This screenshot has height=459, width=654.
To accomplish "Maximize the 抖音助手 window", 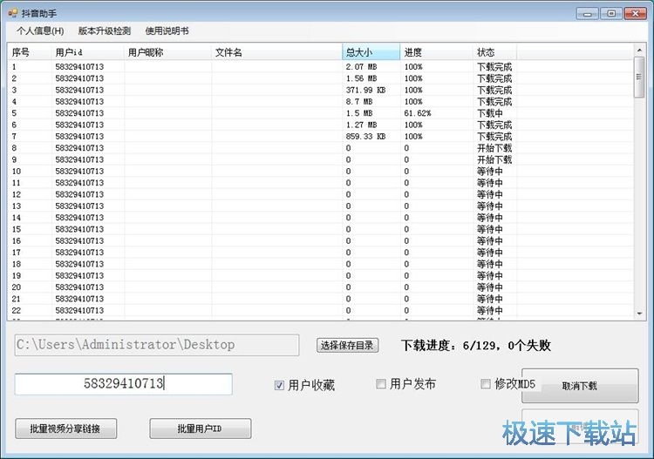I will click(611, 14).
